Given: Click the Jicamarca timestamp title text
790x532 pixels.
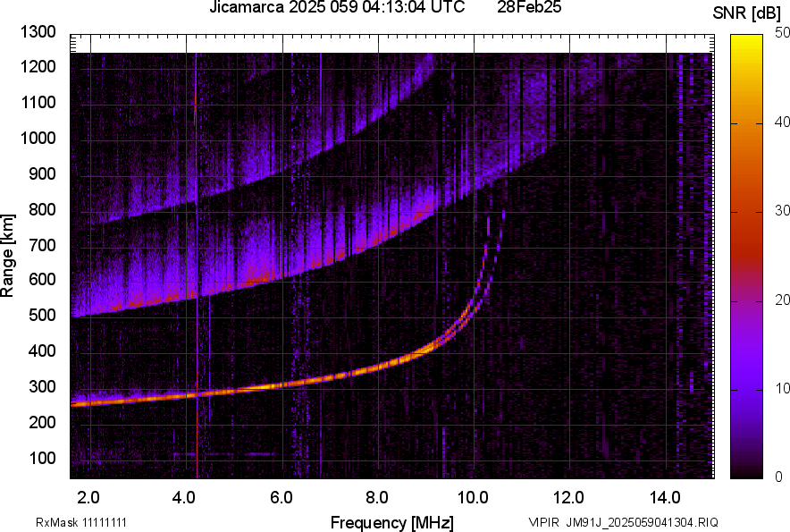Looking at the screenshot, I should 336,8.
